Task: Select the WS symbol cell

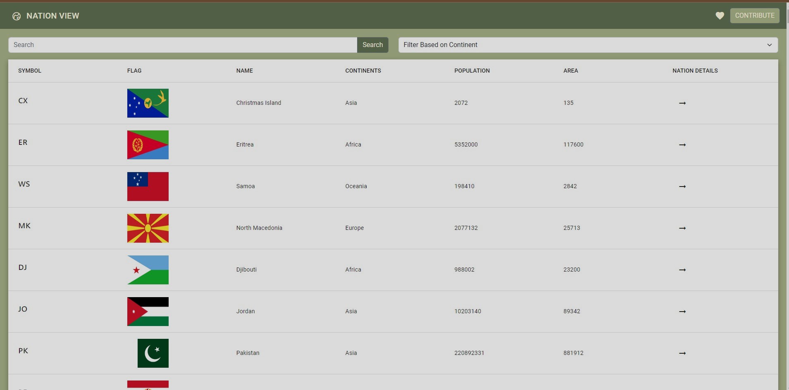Action: tap(24, 184)
